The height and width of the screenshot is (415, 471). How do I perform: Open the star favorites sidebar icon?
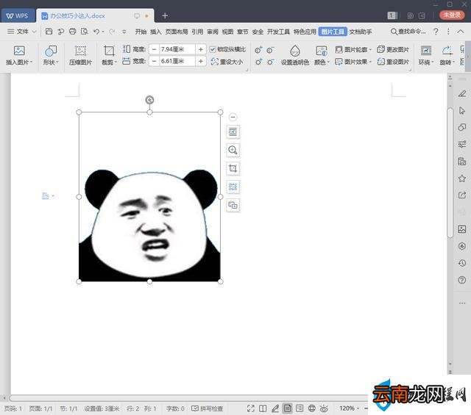(x=462, y=178)
